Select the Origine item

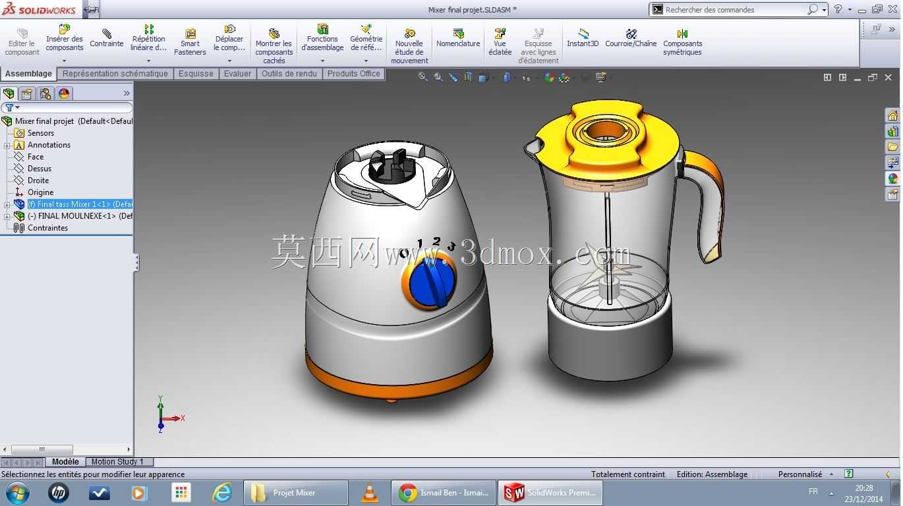point(34,192)
